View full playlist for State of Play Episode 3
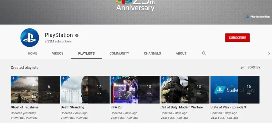The width and height of the screenshot is (272, 123). (224, 118)
